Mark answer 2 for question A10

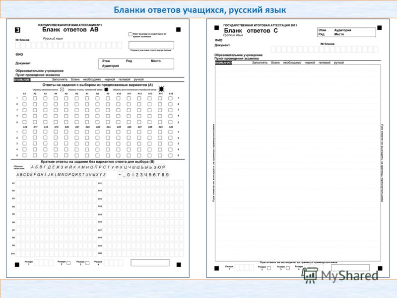pos(118,104)
